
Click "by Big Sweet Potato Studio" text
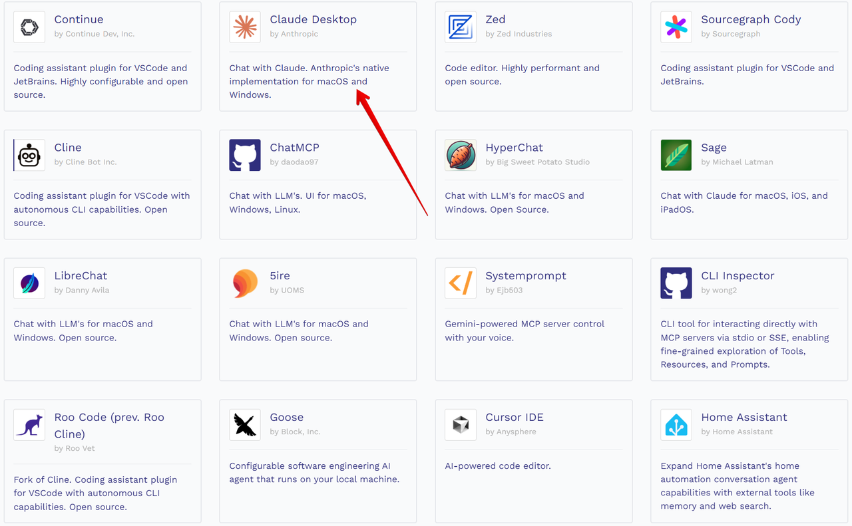538,162
